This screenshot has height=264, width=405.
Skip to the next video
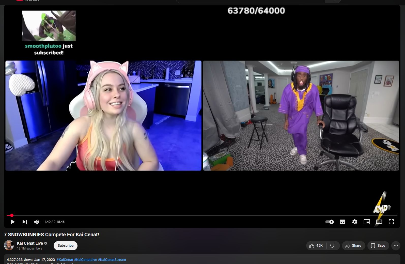point(24,222)
